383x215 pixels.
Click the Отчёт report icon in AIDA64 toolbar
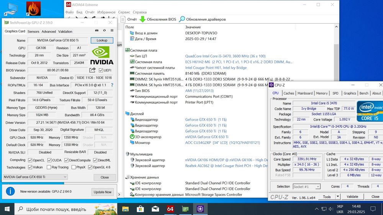[123, 19]
